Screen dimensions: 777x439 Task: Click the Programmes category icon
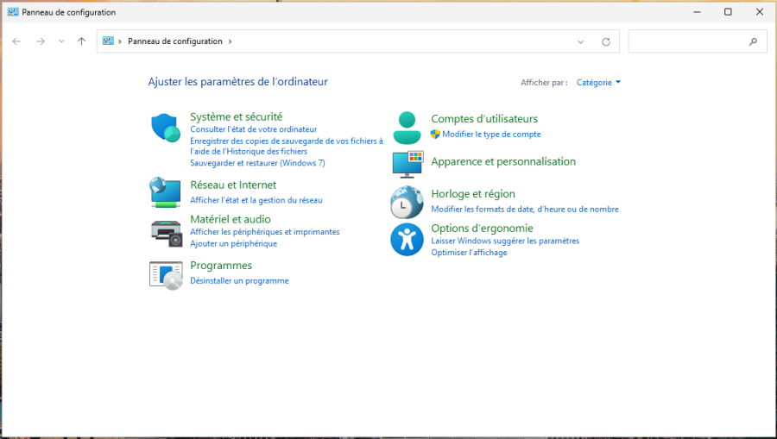click(165, 273)
